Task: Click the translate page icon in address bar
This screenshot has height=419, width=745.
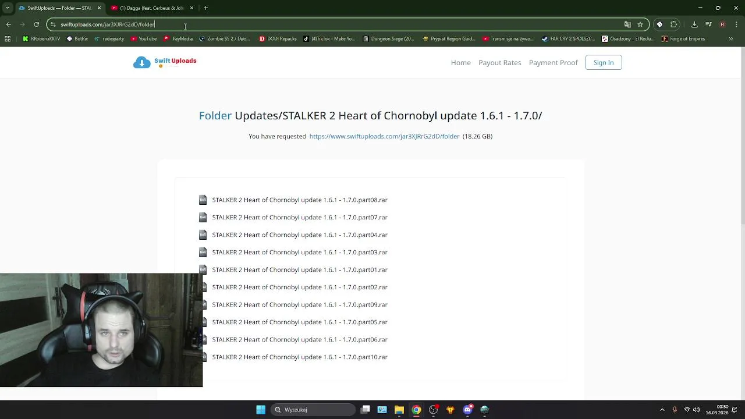Action: pyautogui.click(x=627, y=24)
